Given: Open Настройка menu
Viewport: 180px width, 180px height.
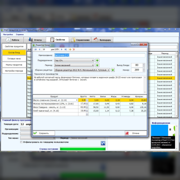Looking at the screenshot, I should click(x=8, y=34).
